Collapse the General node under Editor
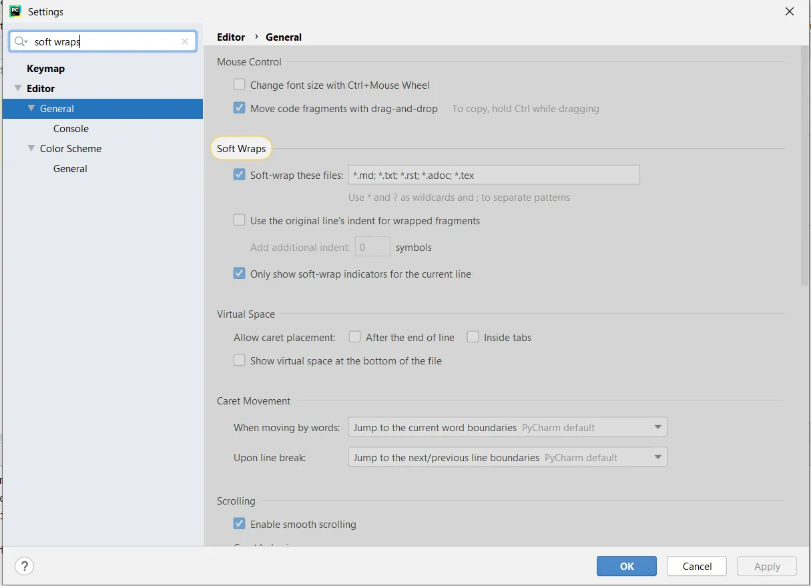 coord(31,108)
